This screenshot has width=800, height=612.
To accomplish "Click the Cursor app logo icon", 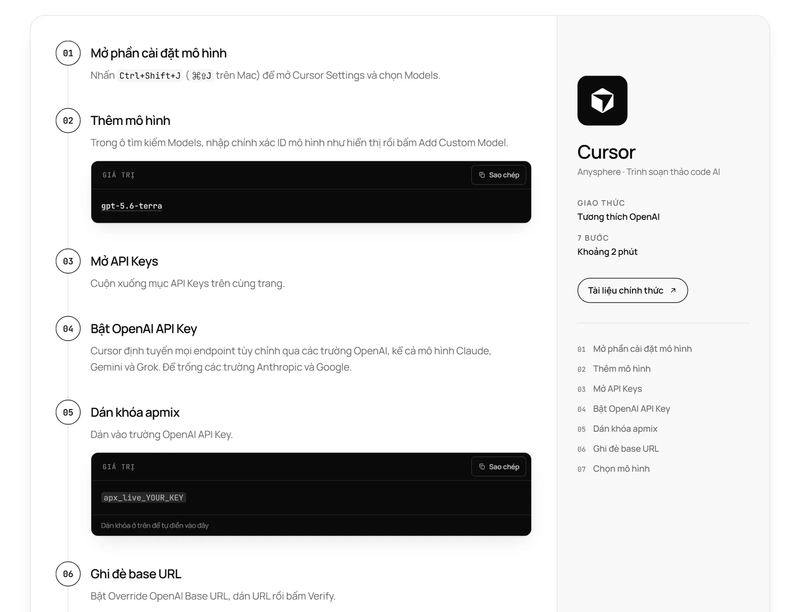I will (x=602, y=100).
